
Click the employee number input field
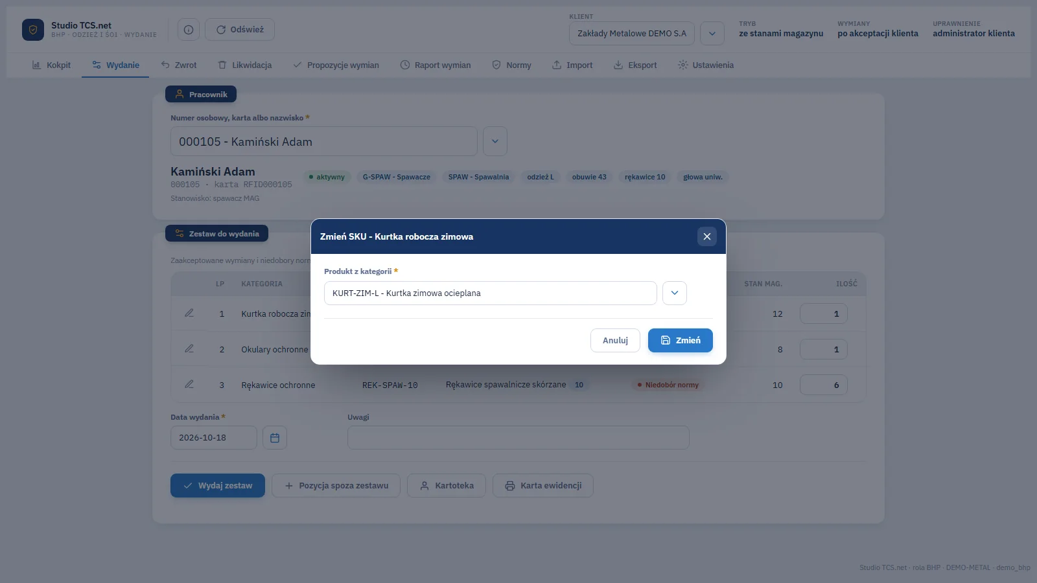324,141
